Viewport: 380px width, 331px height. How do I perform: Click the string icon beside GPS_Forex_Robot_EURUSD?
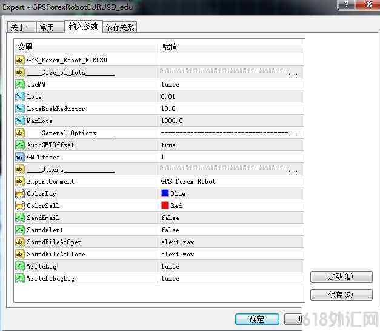tap(19, 60)
